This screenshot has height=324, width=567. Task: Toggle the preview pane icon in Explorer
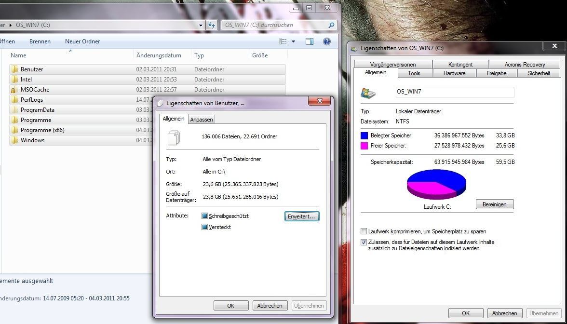[x=310, y=41]
